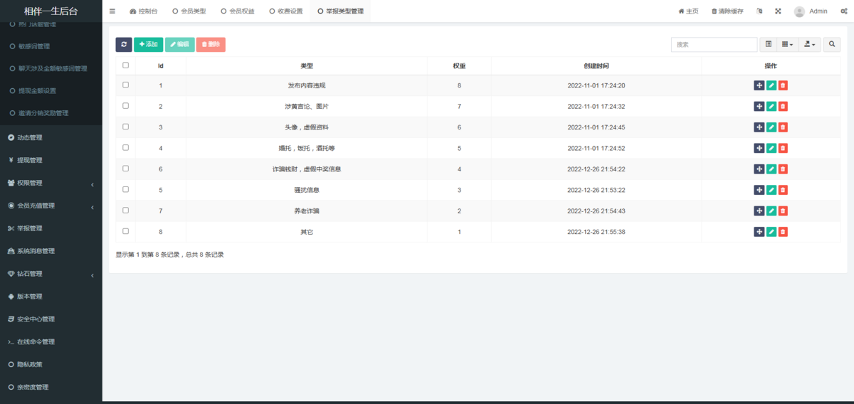Delete the 养老诈骗 row
The width and height of the screenshot is (854, 404).
point(783,211)
